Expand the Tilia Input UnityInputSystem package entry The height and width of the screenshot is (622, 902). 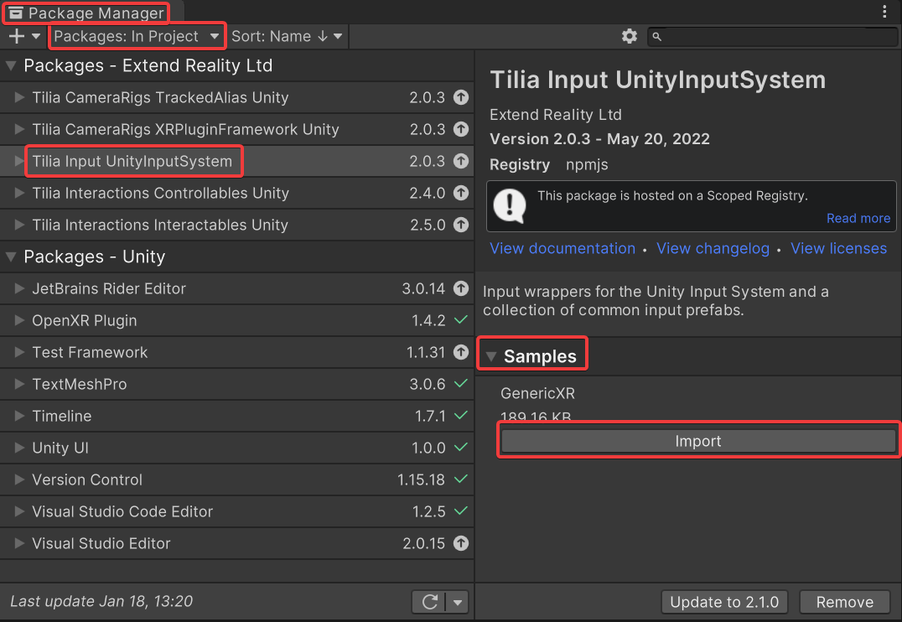click(17, 161)
